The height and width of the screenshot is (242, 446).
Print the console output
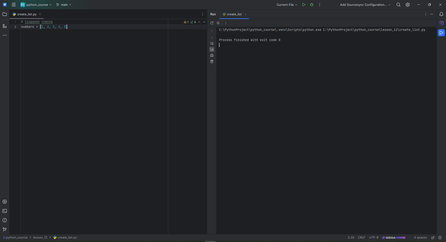(212, 55)
